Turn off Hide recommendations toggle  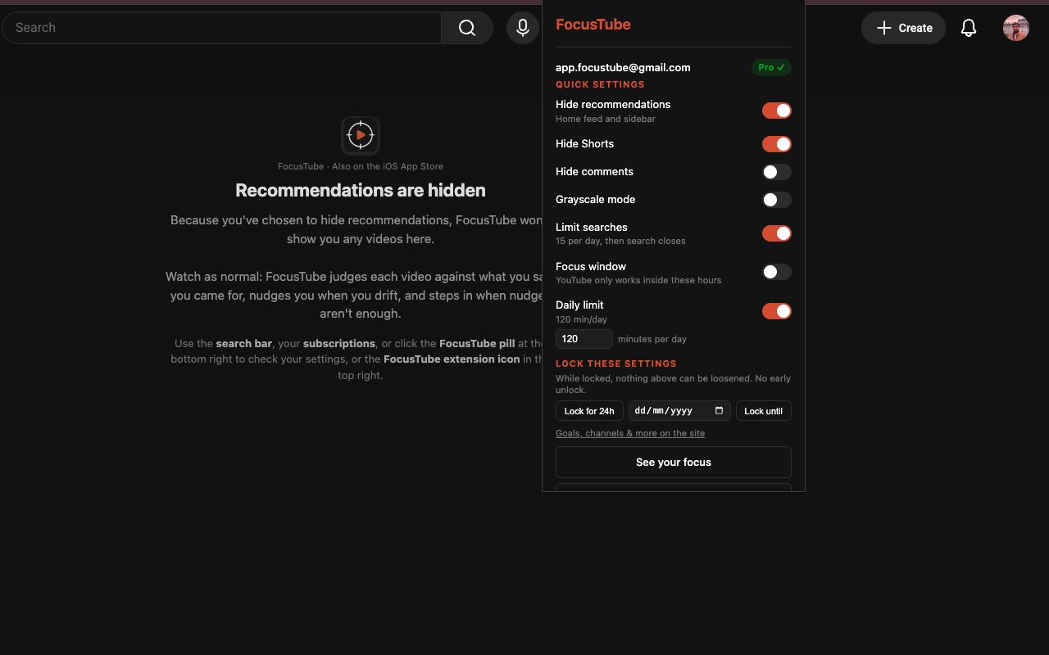(777, 111)
